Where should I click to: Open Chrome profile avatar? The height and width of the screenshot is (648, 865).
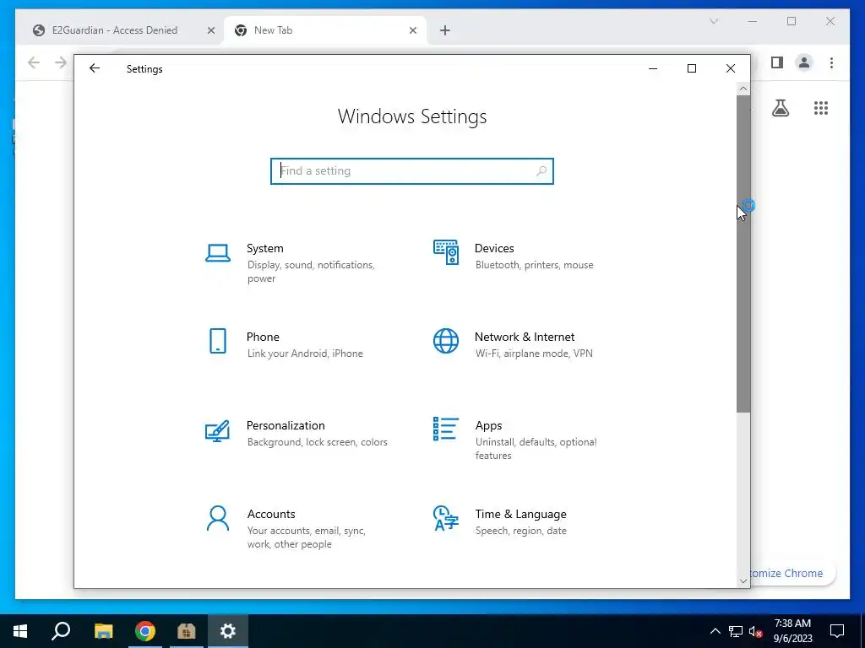coord(804,62)
